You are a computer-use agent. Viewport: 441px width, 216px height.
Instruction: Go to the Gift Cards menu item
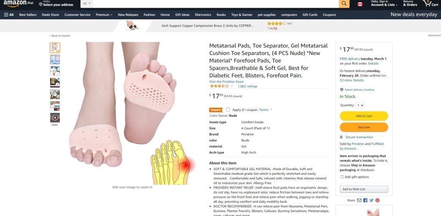(x=310, y=15)
